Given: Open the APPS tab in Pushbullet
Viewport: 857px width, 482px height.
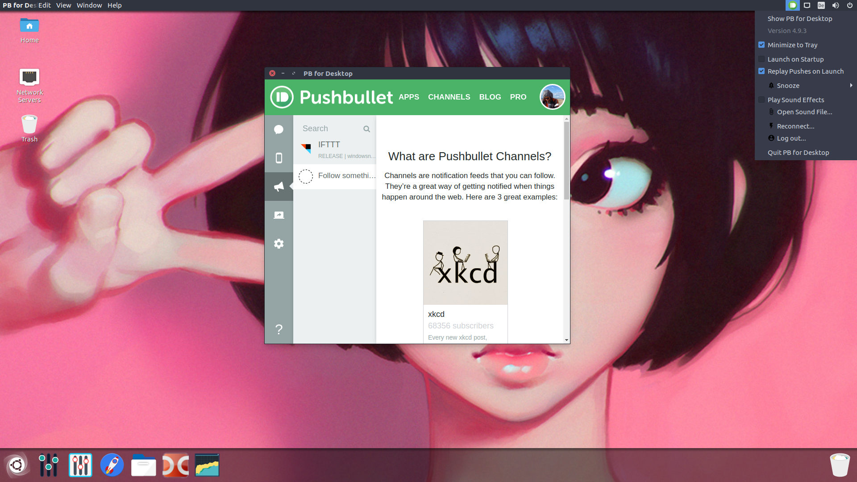Looking at the screenshot, I should pos(408,96).
